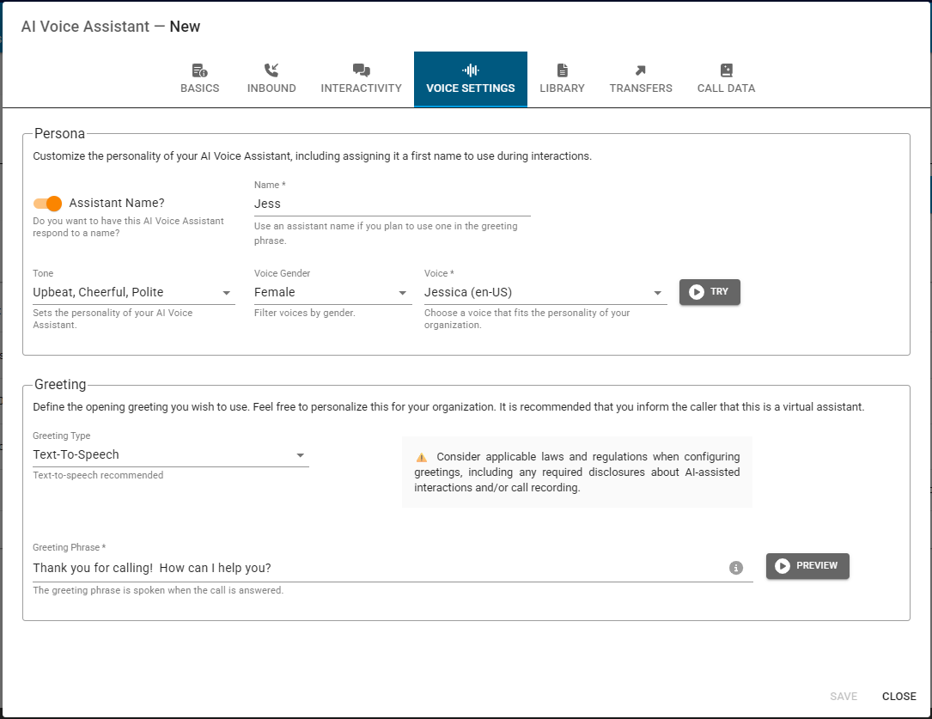
Task: Toggle the Assistant Name switch off
Action: pyautogui.click(x=46, y=204)
